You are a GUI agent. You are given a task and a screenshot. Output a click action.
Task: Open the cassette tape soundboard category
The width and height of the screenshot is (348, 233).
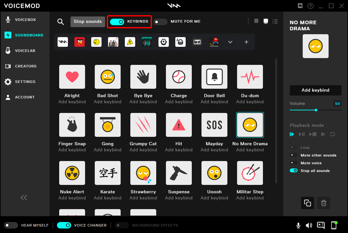(x=197, y=42)
